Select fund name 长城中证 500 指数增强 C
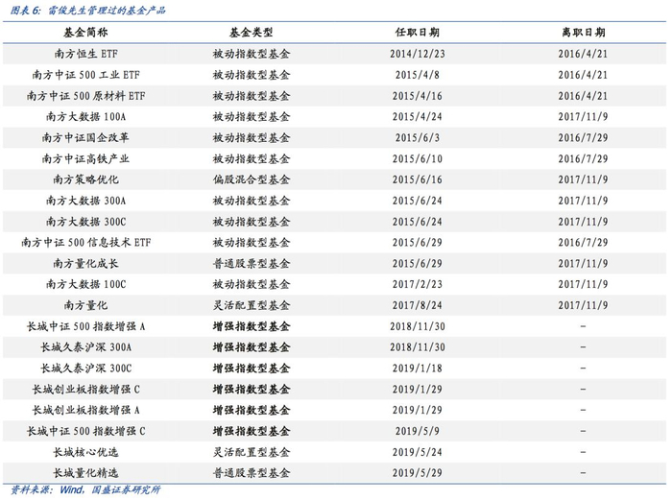The image size is (672, 500). tap(85, 431)
